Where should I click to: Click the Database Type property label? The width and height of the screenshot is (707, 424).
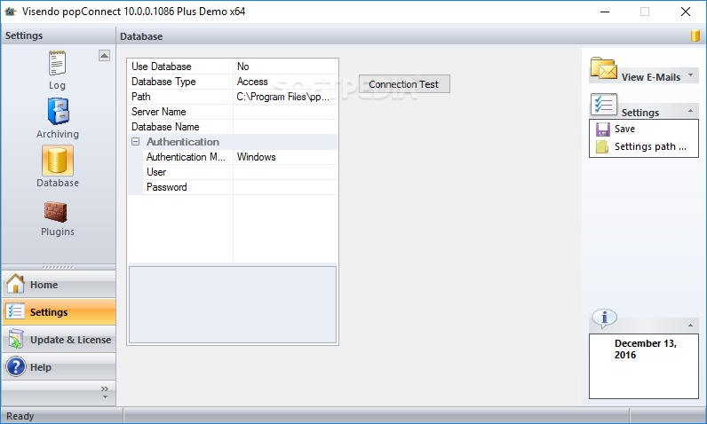click(163, 82)
